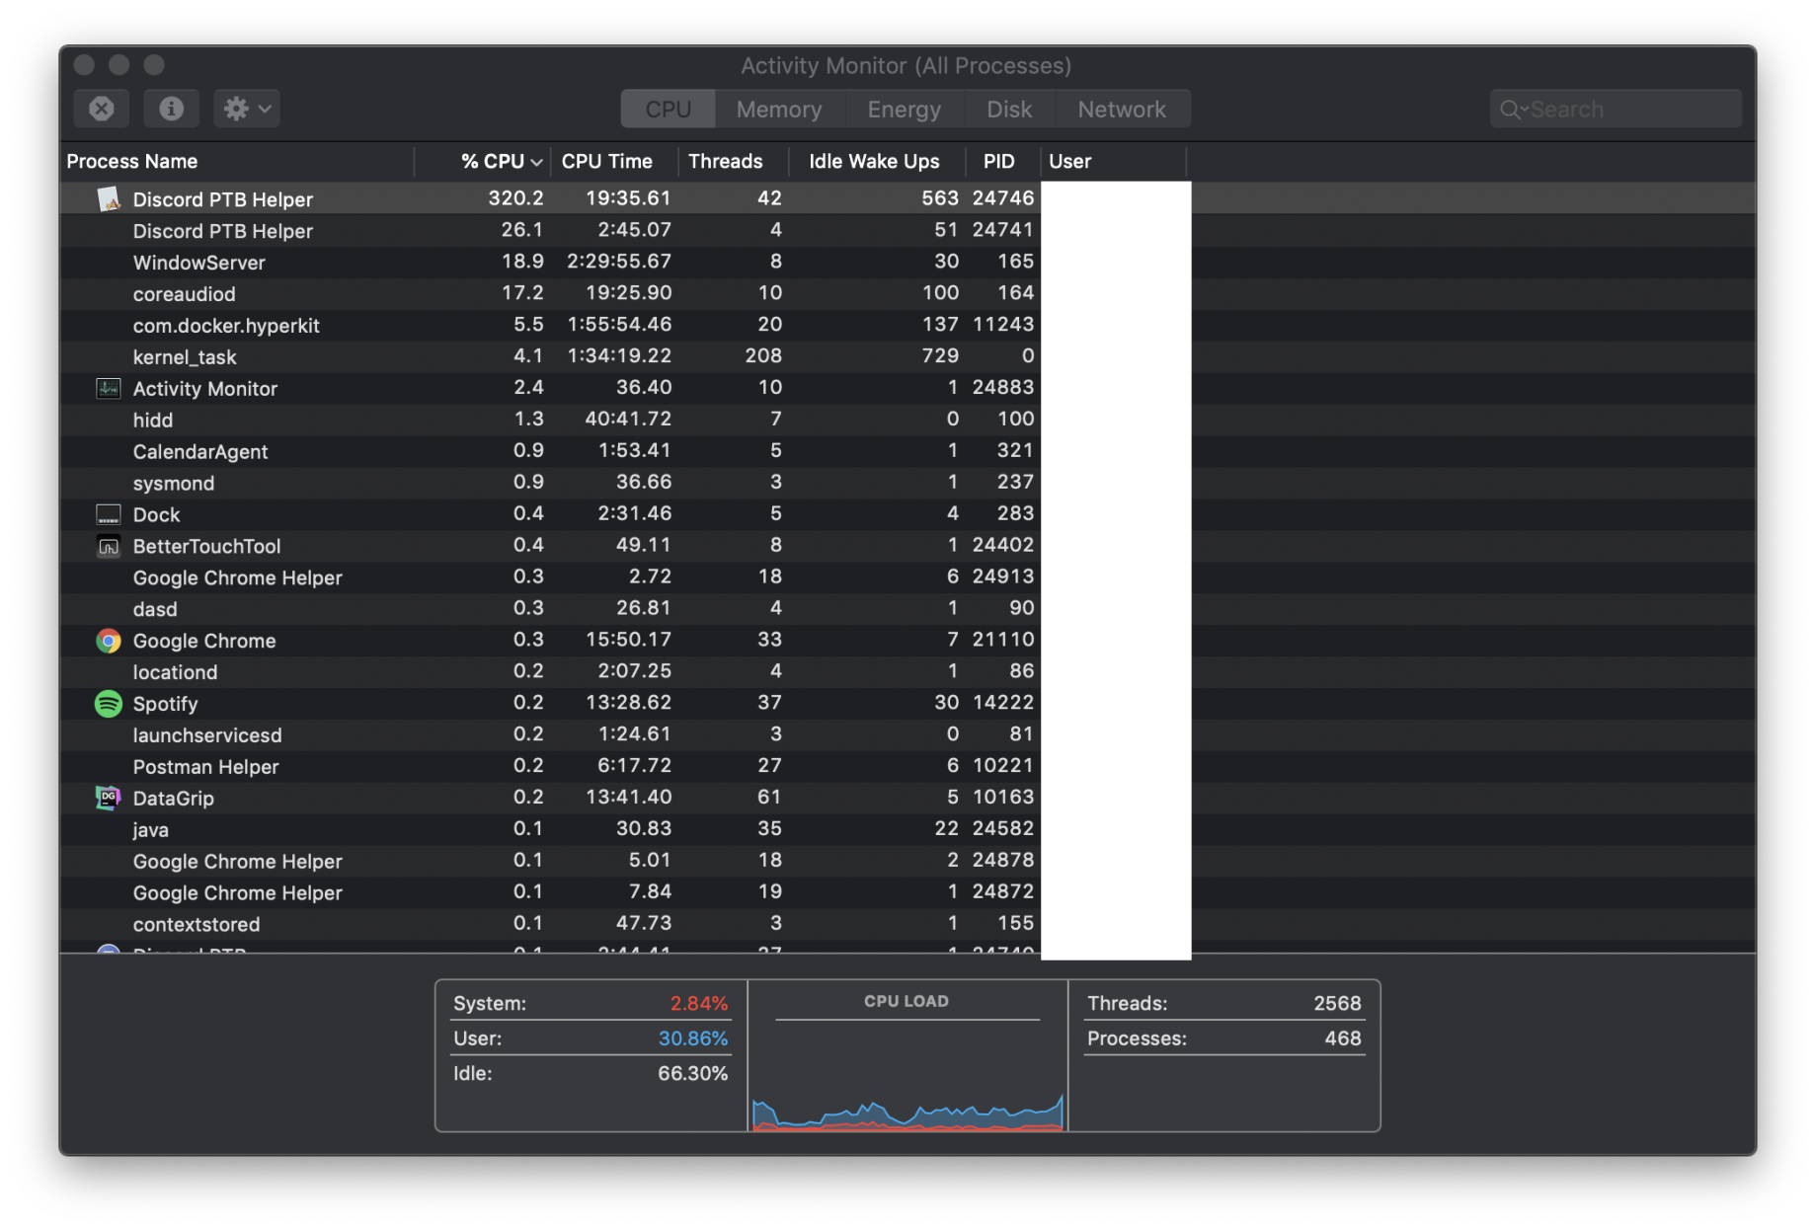Switch to the Disk tab
Viewport: 1815px width, 1229px height.
(x=1009, y=110)
